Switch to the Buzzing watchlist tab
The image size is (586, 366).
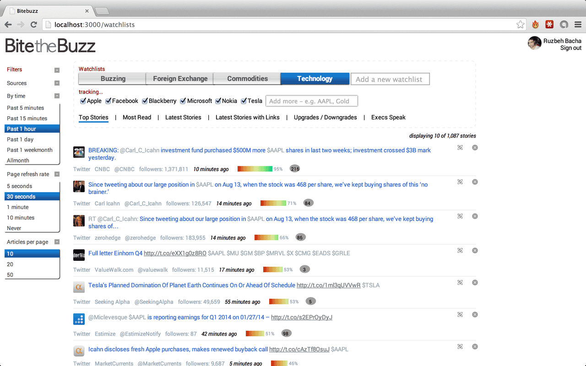tap(113, 79)
